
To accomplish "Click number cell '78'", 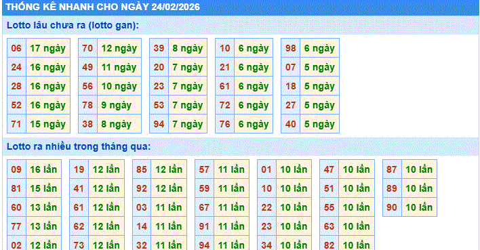I will [87, 105].
